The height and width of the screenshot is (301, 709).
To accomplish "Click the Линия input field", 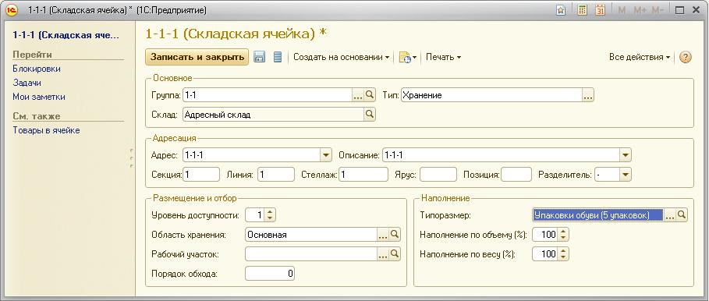I will [x=276, y=175].
